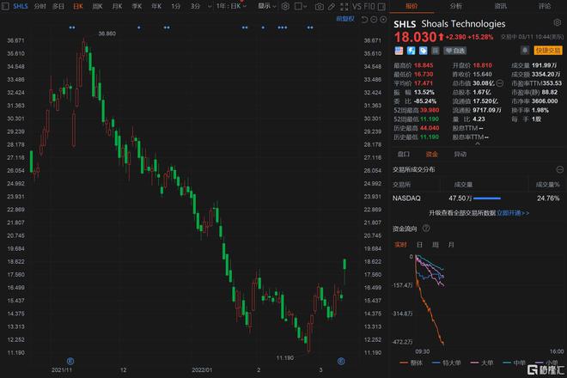Image resolution: width=567 pixels, height=378 pixels.
Task: Add SHLS to watchlist via 自选 button
Action: coord(455,51)
